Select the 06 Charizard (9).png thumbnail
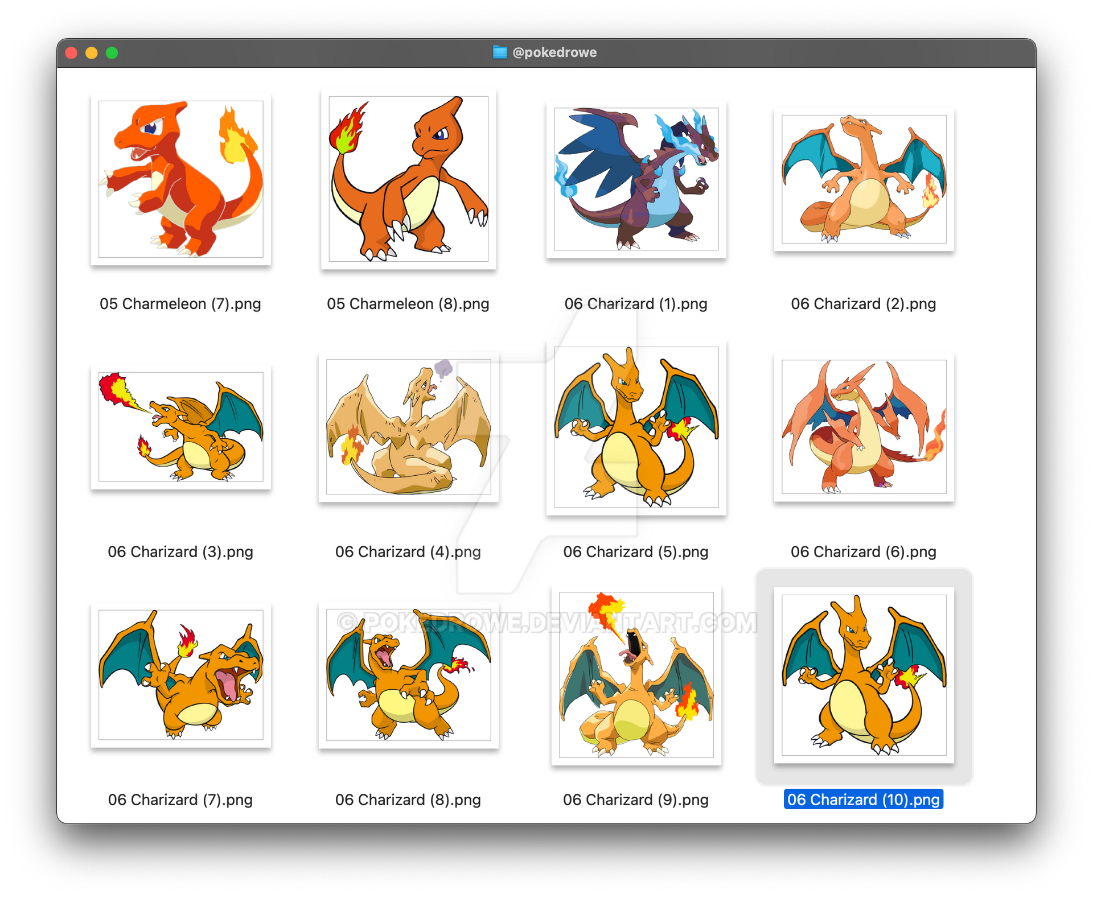The image size is (1093, 898). (x=636, y=675)
